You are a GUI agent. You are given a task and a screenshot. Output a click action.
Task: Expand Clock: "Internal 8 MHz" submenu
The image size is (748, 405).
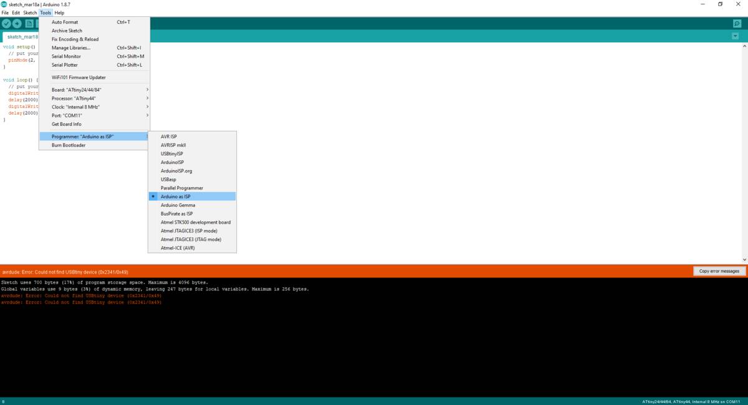[x=95, y=107]
